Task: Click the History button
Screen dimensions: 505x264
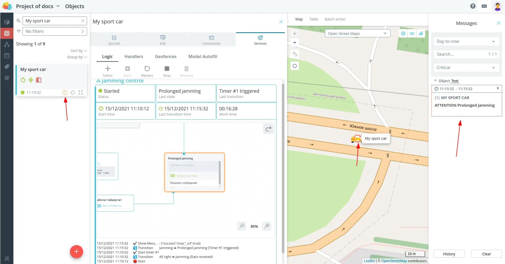Action: pyautogui.click(x=449, y=254)
